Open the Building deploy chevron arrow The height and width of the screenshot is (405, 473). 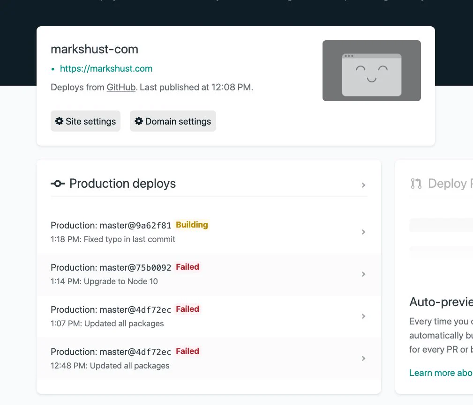click(x=363, y=232)
